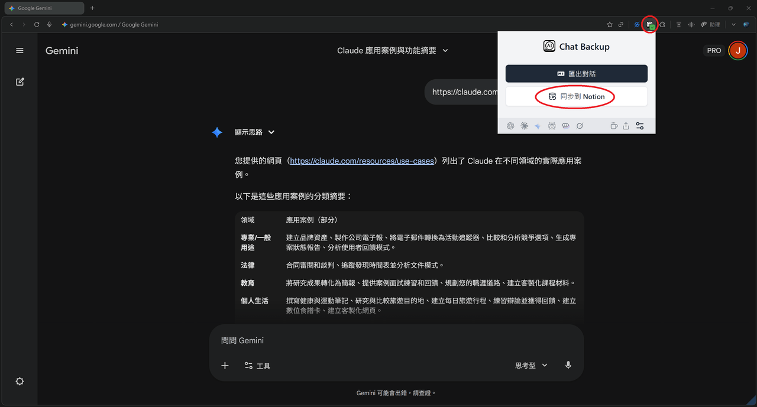
Task: Select the ChatGPT icon in Chat Backup
Action: pyautogui.click(x=510, y=126)
